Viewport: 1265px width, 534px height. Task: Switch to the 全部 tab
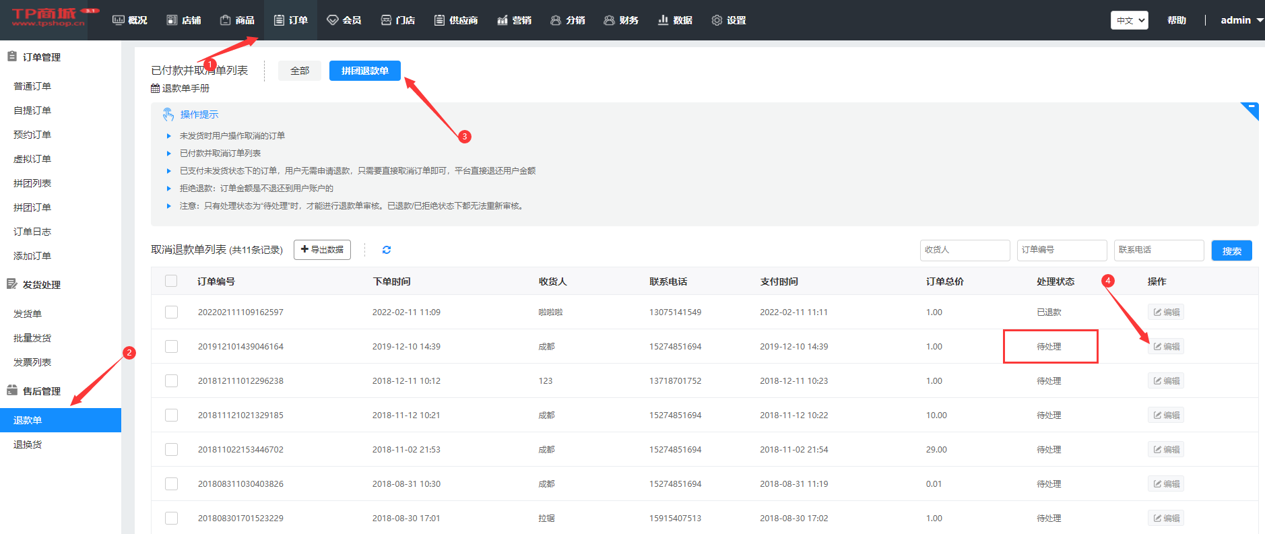point(300,71)
